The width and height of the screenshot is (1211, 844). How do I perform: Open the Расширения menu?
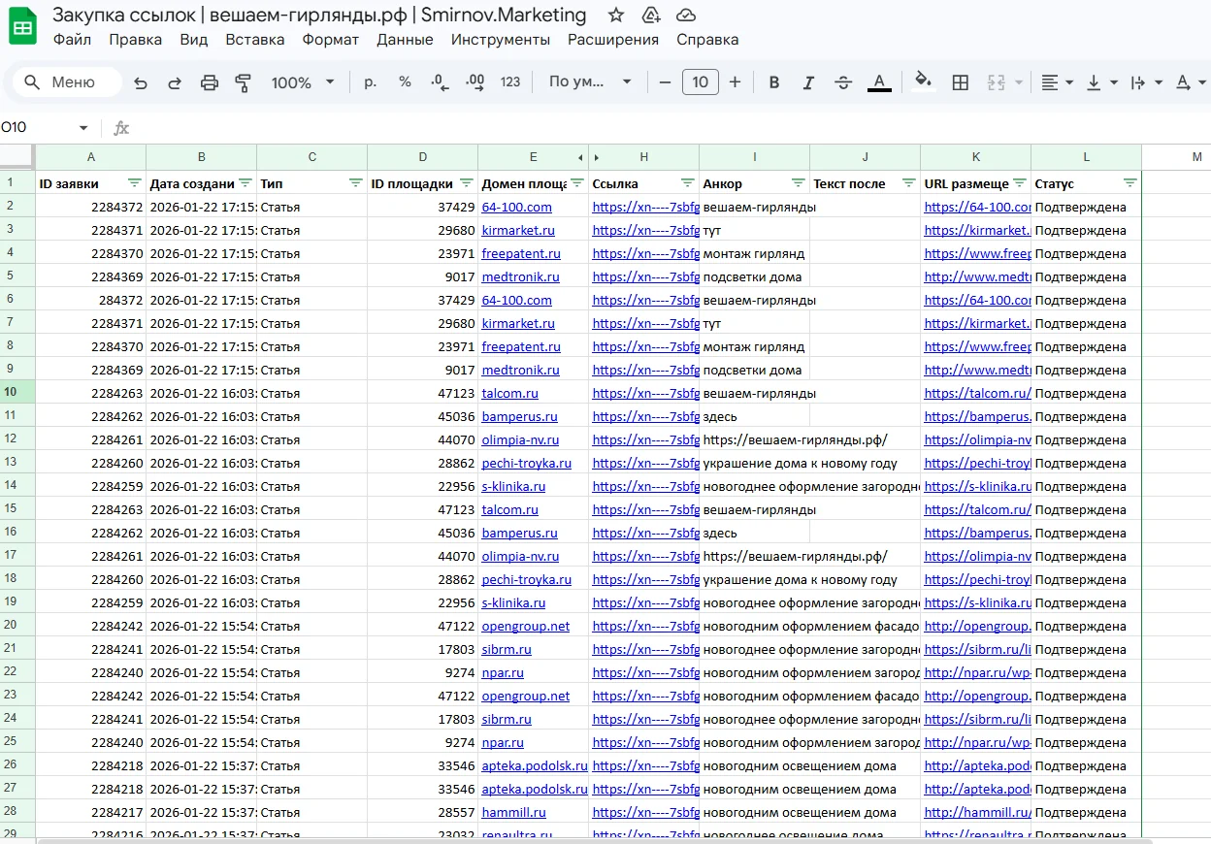point(613,40)
